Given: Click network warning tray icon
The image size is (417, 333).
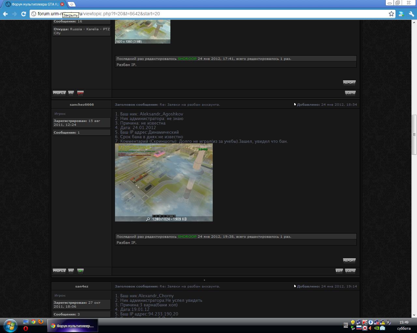Looking at the screenshot, I should [x=382, y=322].
